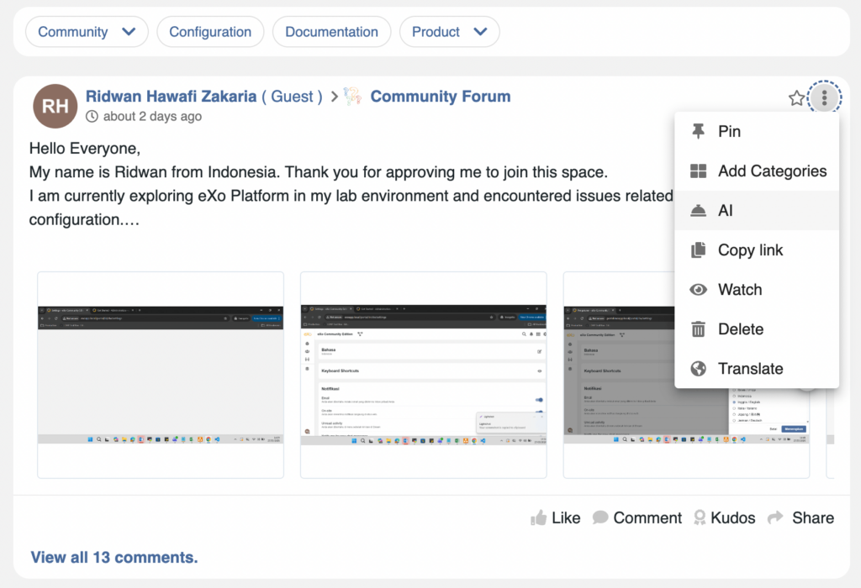Like the post with thumbs-up icon
This screenshot has height=588, width=861.
(x=555, y=517)
